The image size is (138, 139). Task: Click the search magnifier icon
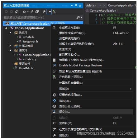78,17
